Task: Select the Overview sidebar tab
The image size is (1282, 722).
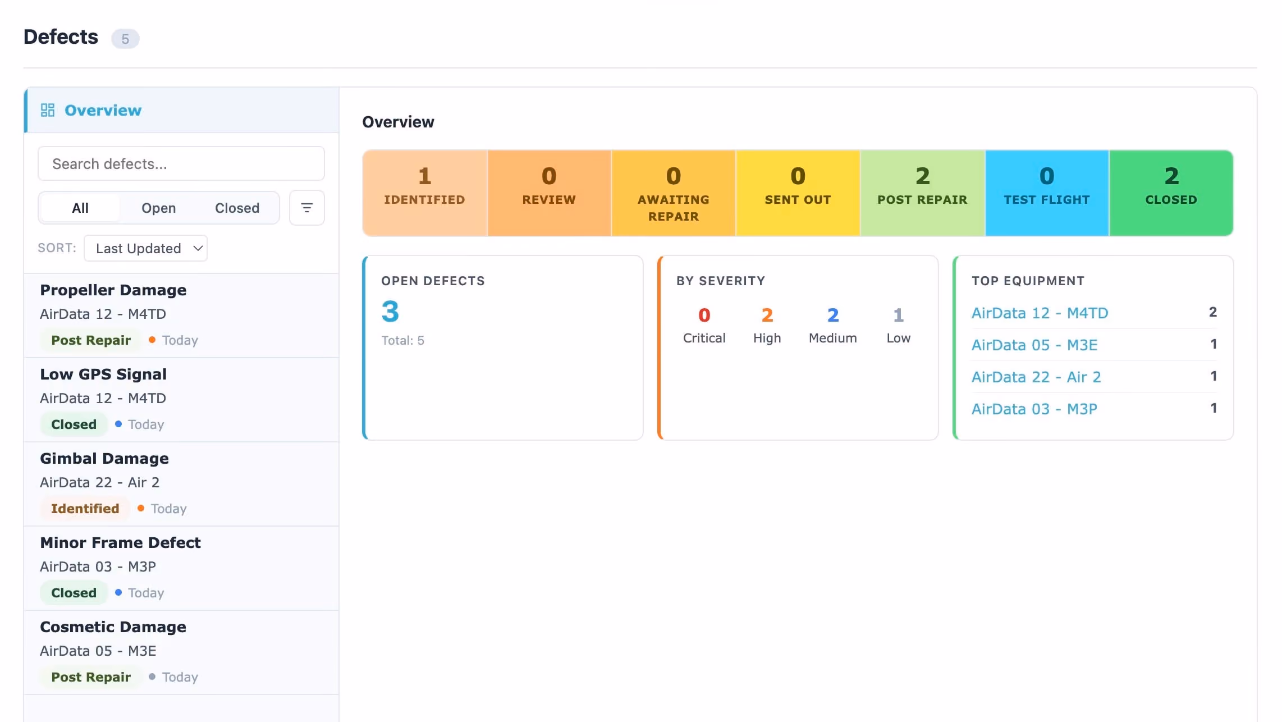Action: click(182, 110)
